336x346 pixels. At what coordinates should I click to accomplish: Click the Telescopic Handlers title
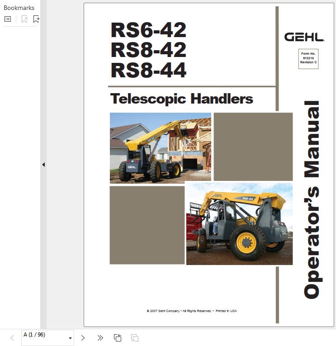click(182, 99)
